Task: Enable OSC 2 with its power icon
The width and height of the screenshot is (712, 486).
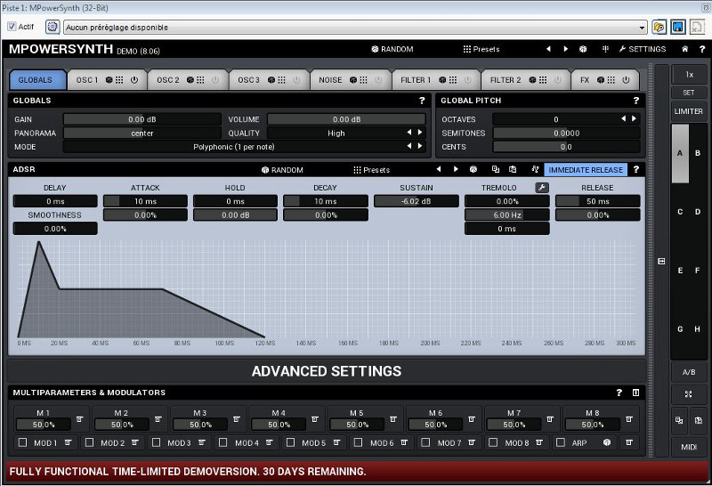Action: 215,80
